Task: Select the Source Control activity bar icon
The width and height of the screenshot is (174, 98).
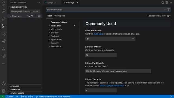Action: click(x=4, y=26)
